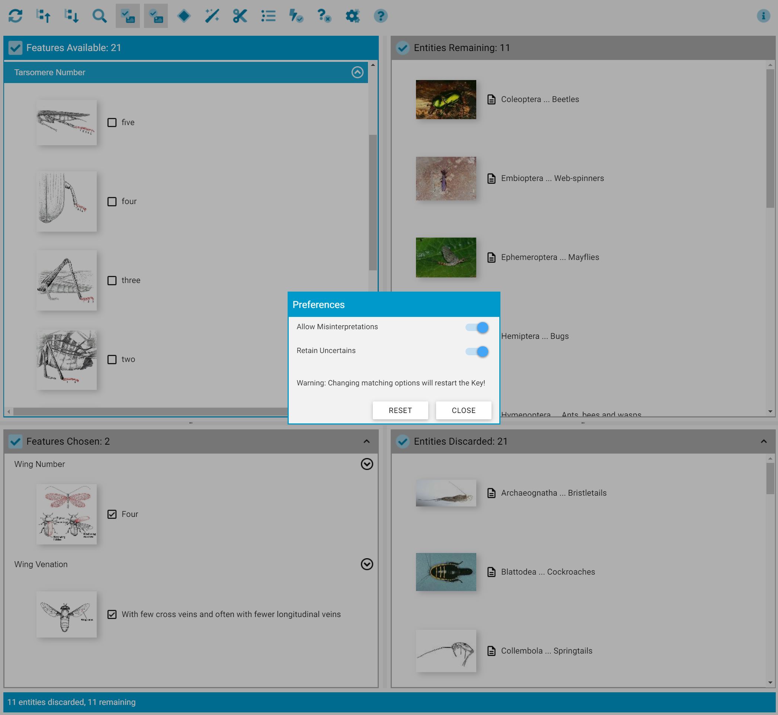Open the search tool in the toolbar

tap(100, 16)
